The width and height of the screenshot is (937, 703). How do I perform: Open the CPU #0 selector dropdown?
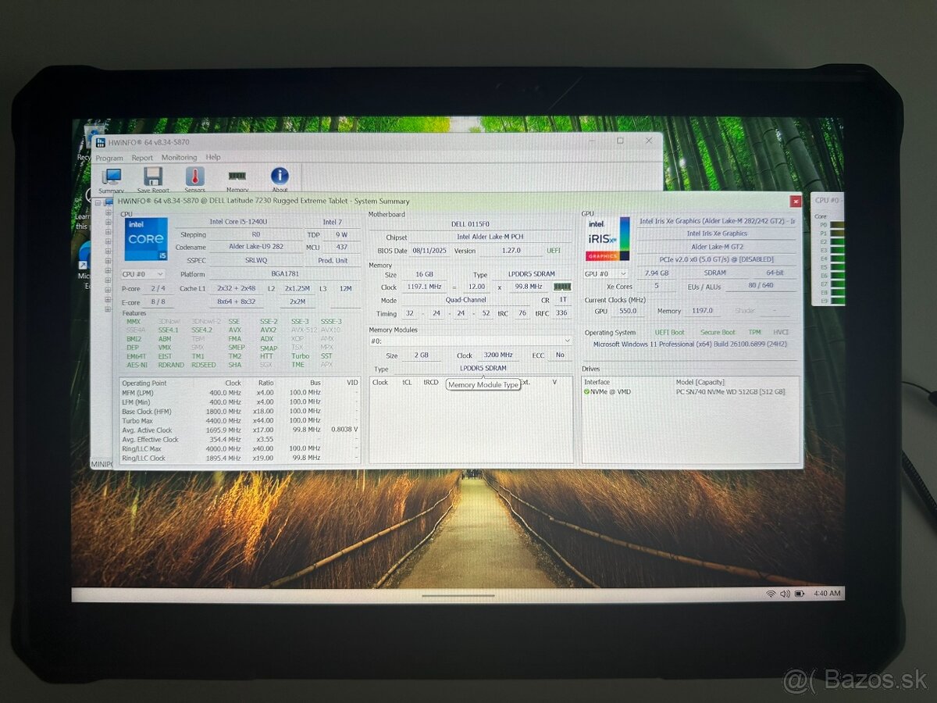click(161, 274)
